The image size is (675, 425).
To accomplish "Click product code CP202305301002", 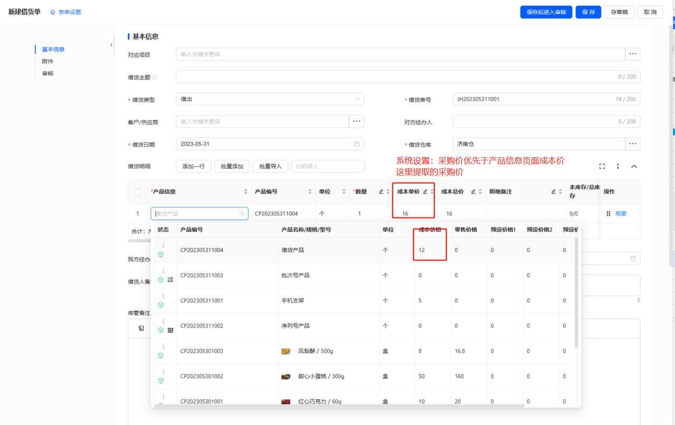I will pos(201,376).
